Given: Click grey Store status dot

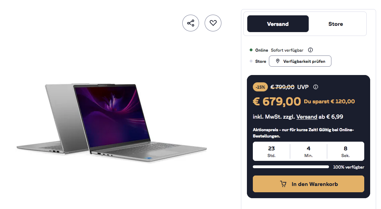Looking at the screenshot, I should coord(251,61).
